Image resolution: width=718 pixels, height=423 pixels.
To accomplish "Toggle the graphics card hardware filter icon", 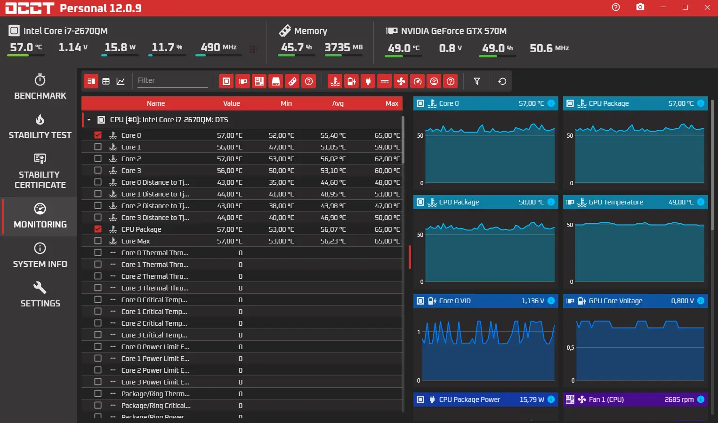I will [243, 81].
